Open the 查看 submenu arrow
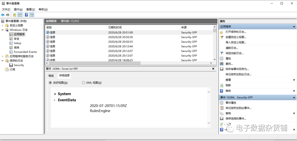The width and height of the screenshot is (297, 141). [x=294, y=80]
